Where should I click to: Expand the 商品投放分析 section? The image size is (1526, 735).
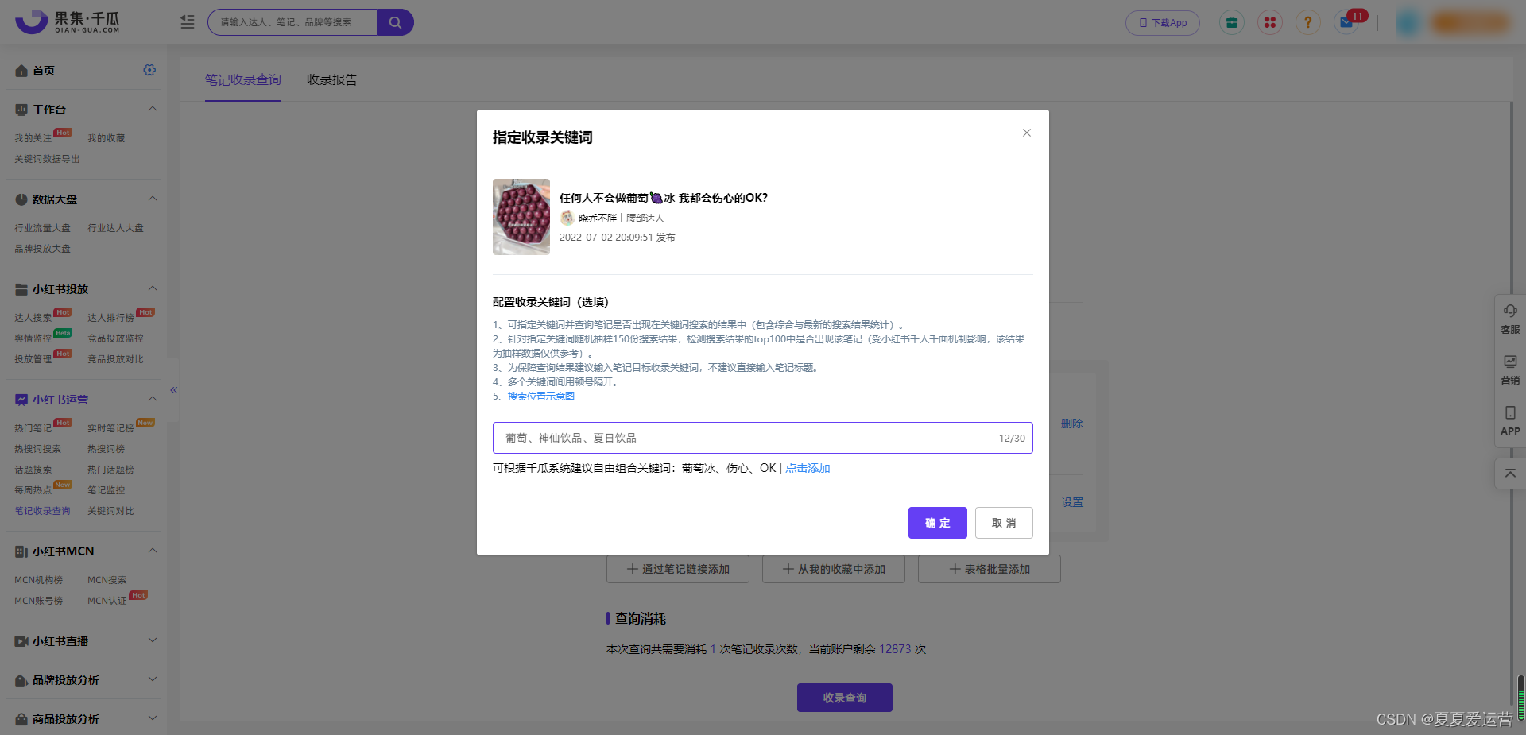(x=153, y=718)
